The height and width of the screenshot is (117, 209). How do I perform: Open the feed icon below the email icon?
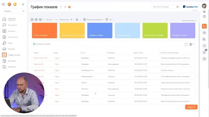[204, 39]
